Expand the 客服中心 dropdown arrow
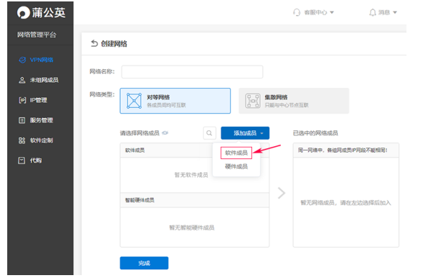This screenshot has height=278, width=444. pyautogui.click(x=332, y=12)
